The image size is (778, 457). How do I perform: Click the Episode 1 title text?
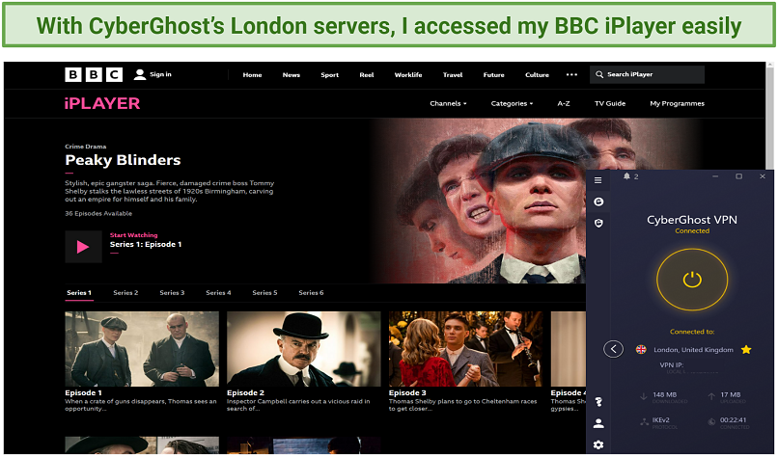pyautogui.click(x=83, y=393)
